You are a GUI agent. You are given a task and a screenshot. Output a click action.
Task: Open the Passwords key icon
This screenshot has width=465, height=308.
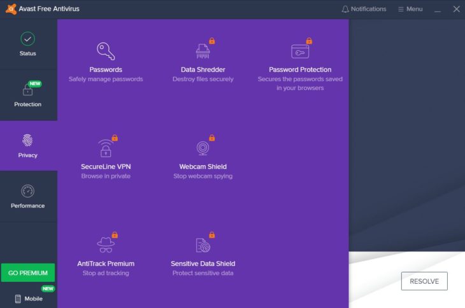(106, 51)
